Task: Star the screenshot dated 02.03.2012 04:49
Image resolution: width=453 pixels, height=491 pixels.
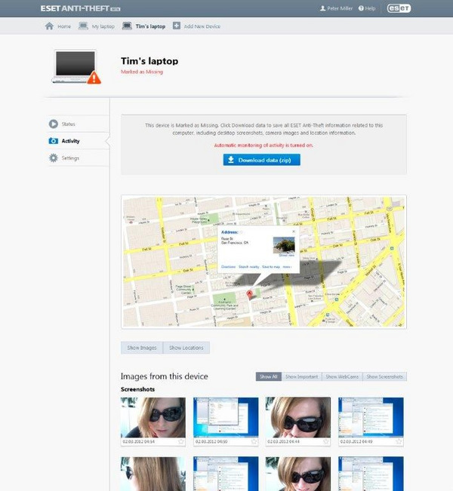Action: click(x=399, y=441)
